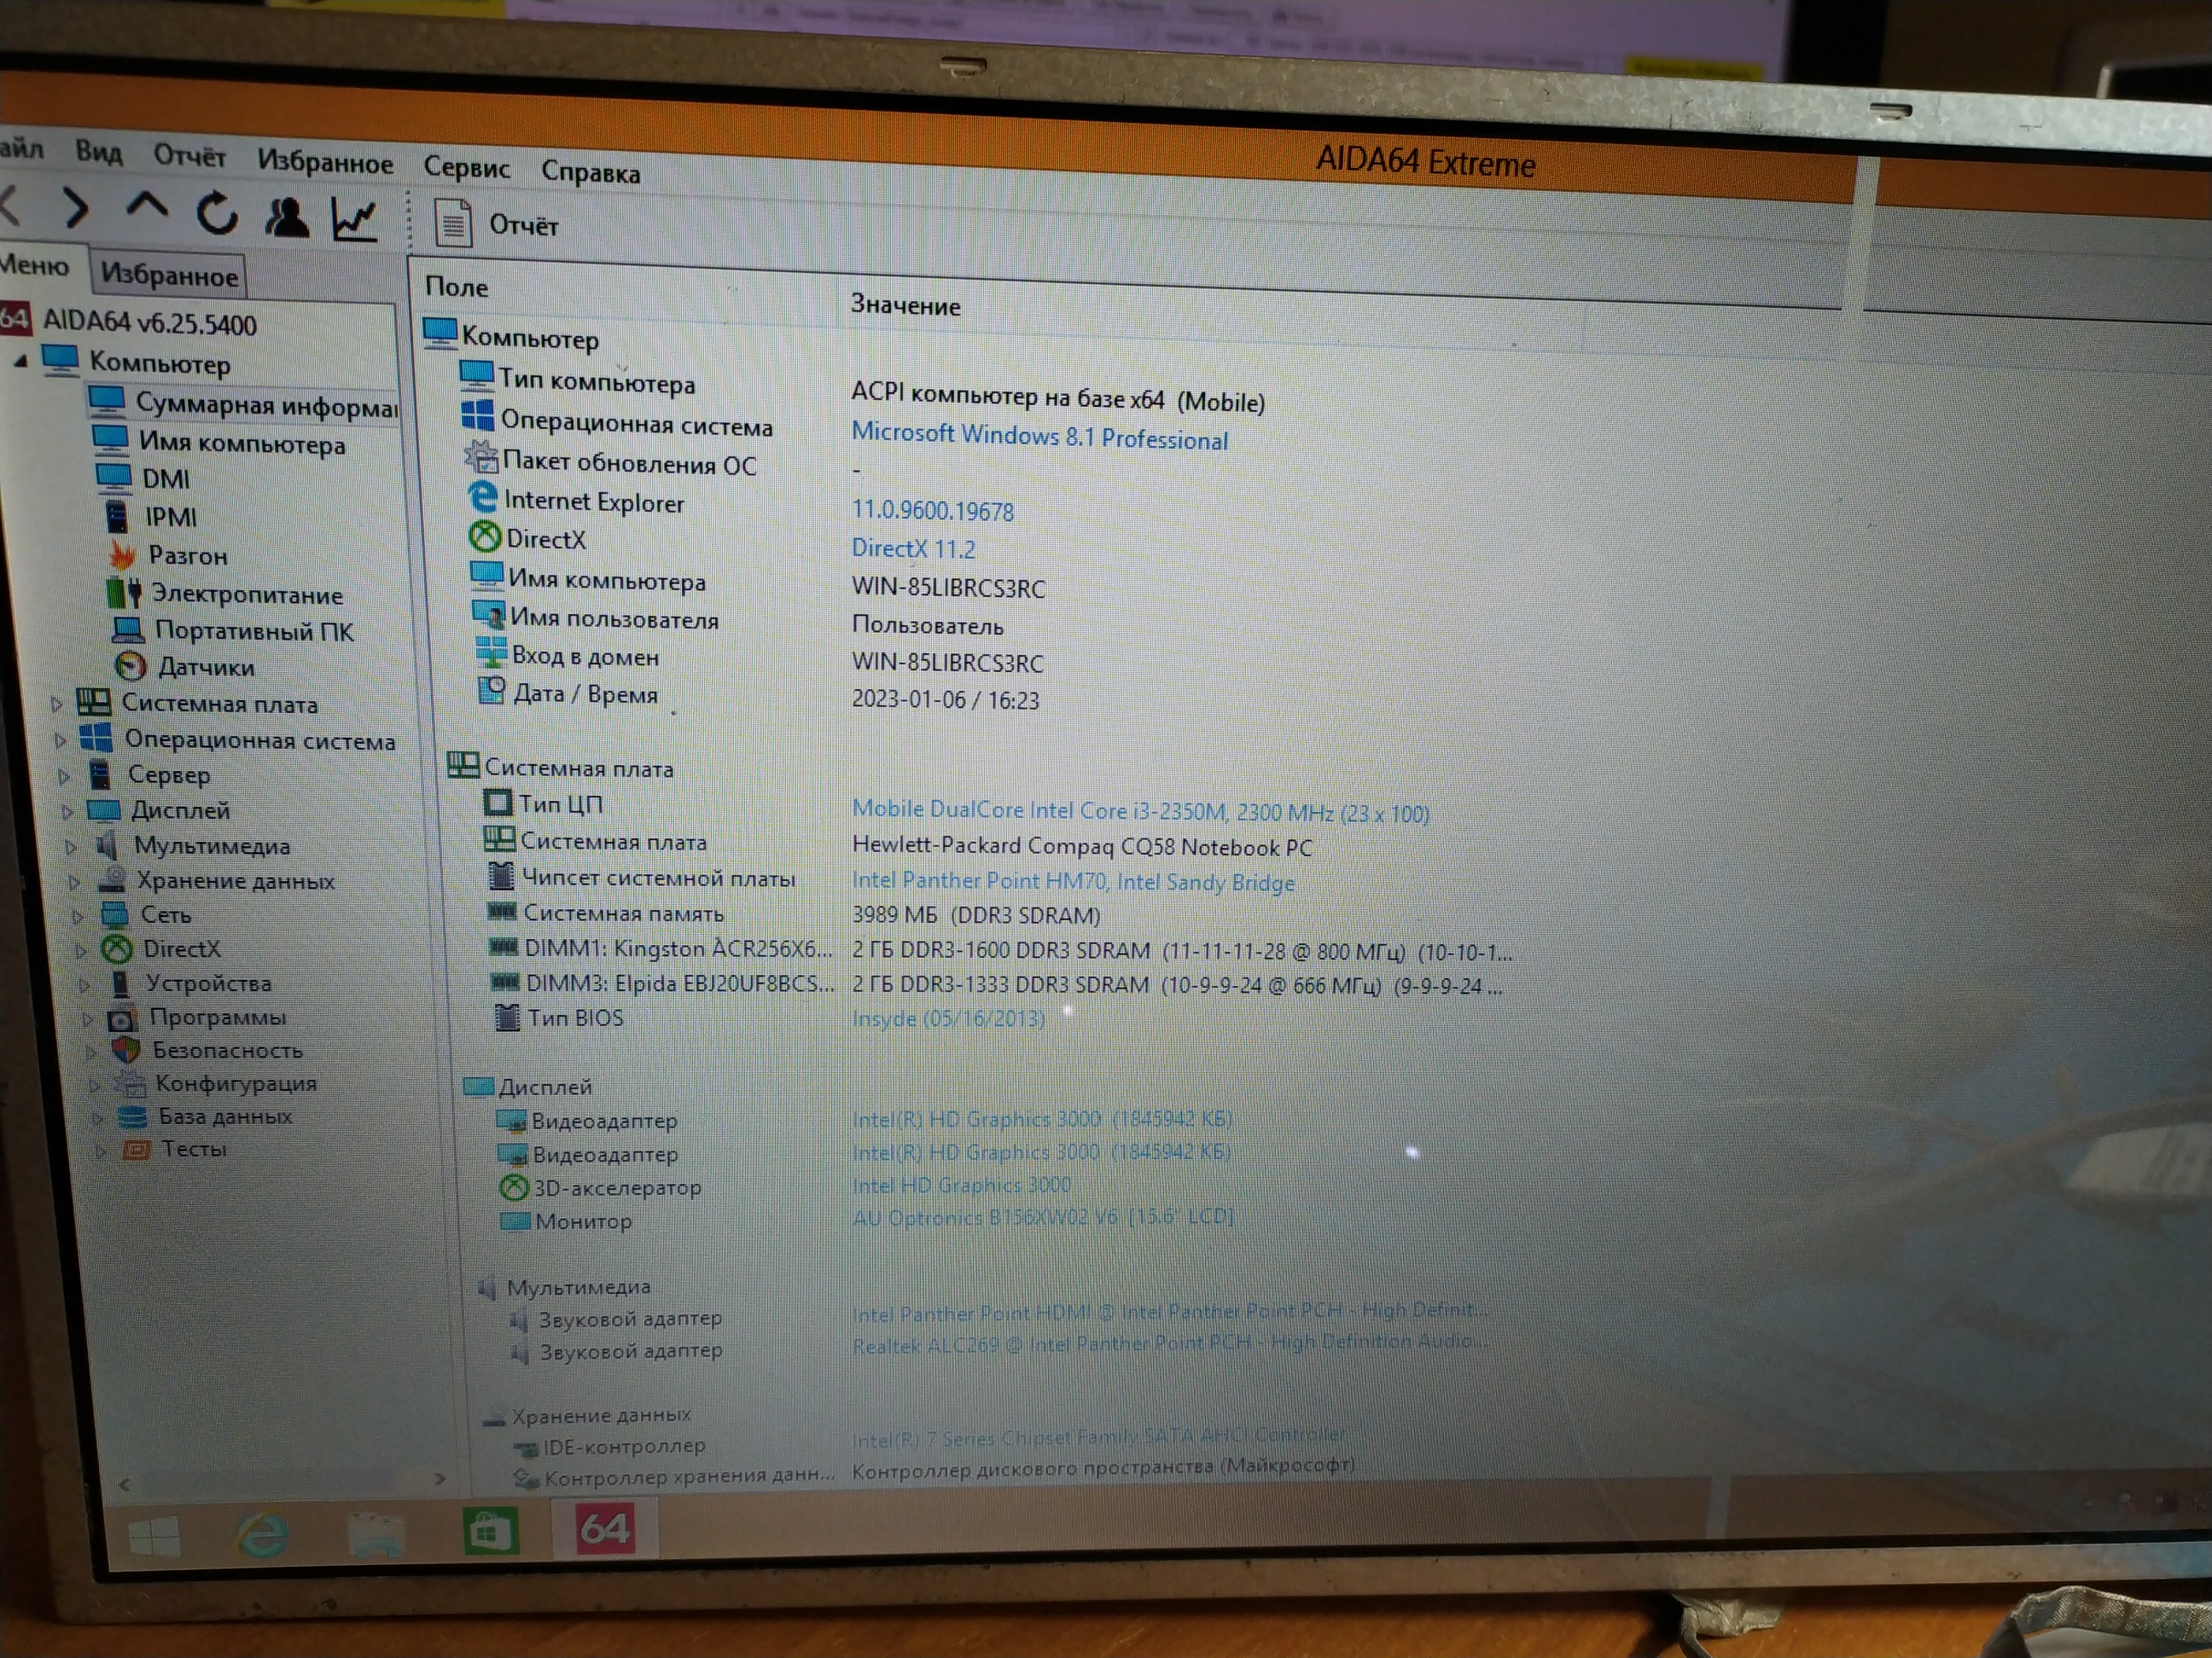Click the Датчики gauge icon
This screenshot has height=1658, width=2212.
click(130, 665)
